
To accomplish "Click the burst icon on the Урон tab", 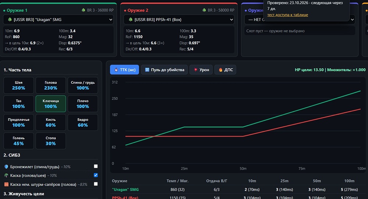I will [x=195, y=70].
